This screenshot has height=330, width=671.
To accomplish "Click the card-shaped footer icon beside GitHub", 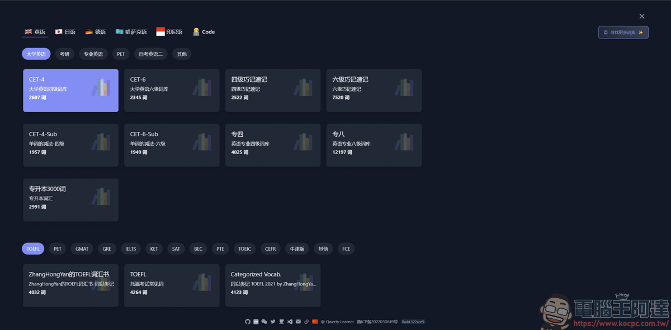I will click(256, 322).
